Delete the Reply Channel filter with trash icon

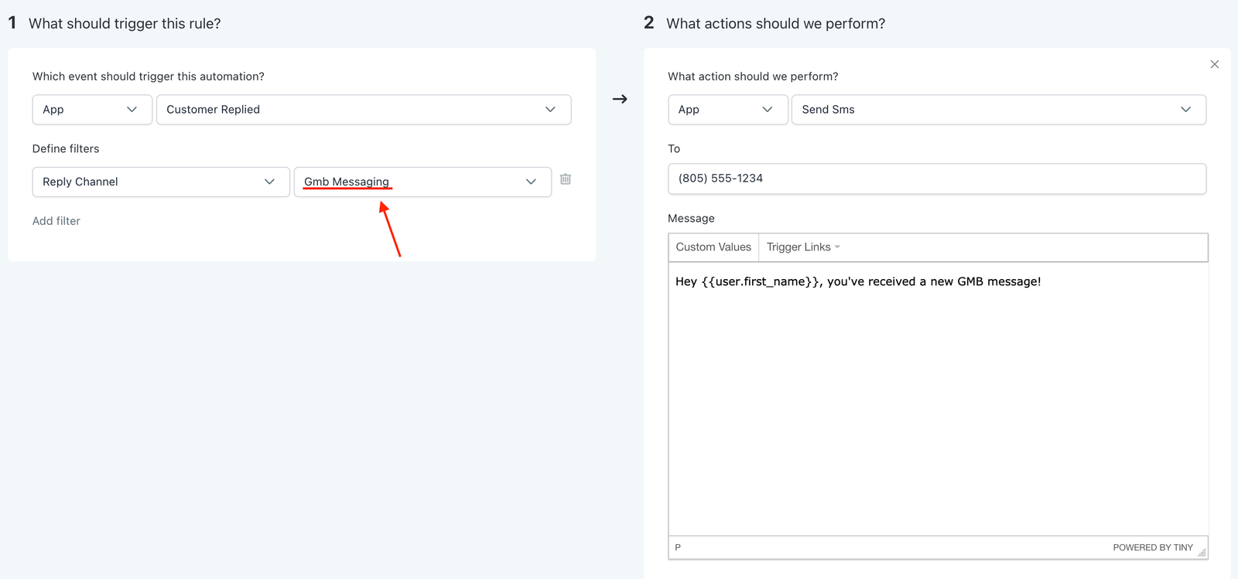566,179
